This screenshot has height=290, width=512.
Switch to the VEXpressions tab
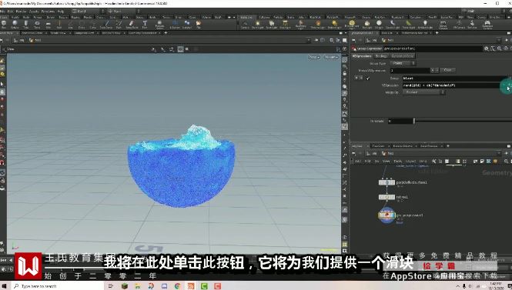pyautogui.click(x=362, y=56)
